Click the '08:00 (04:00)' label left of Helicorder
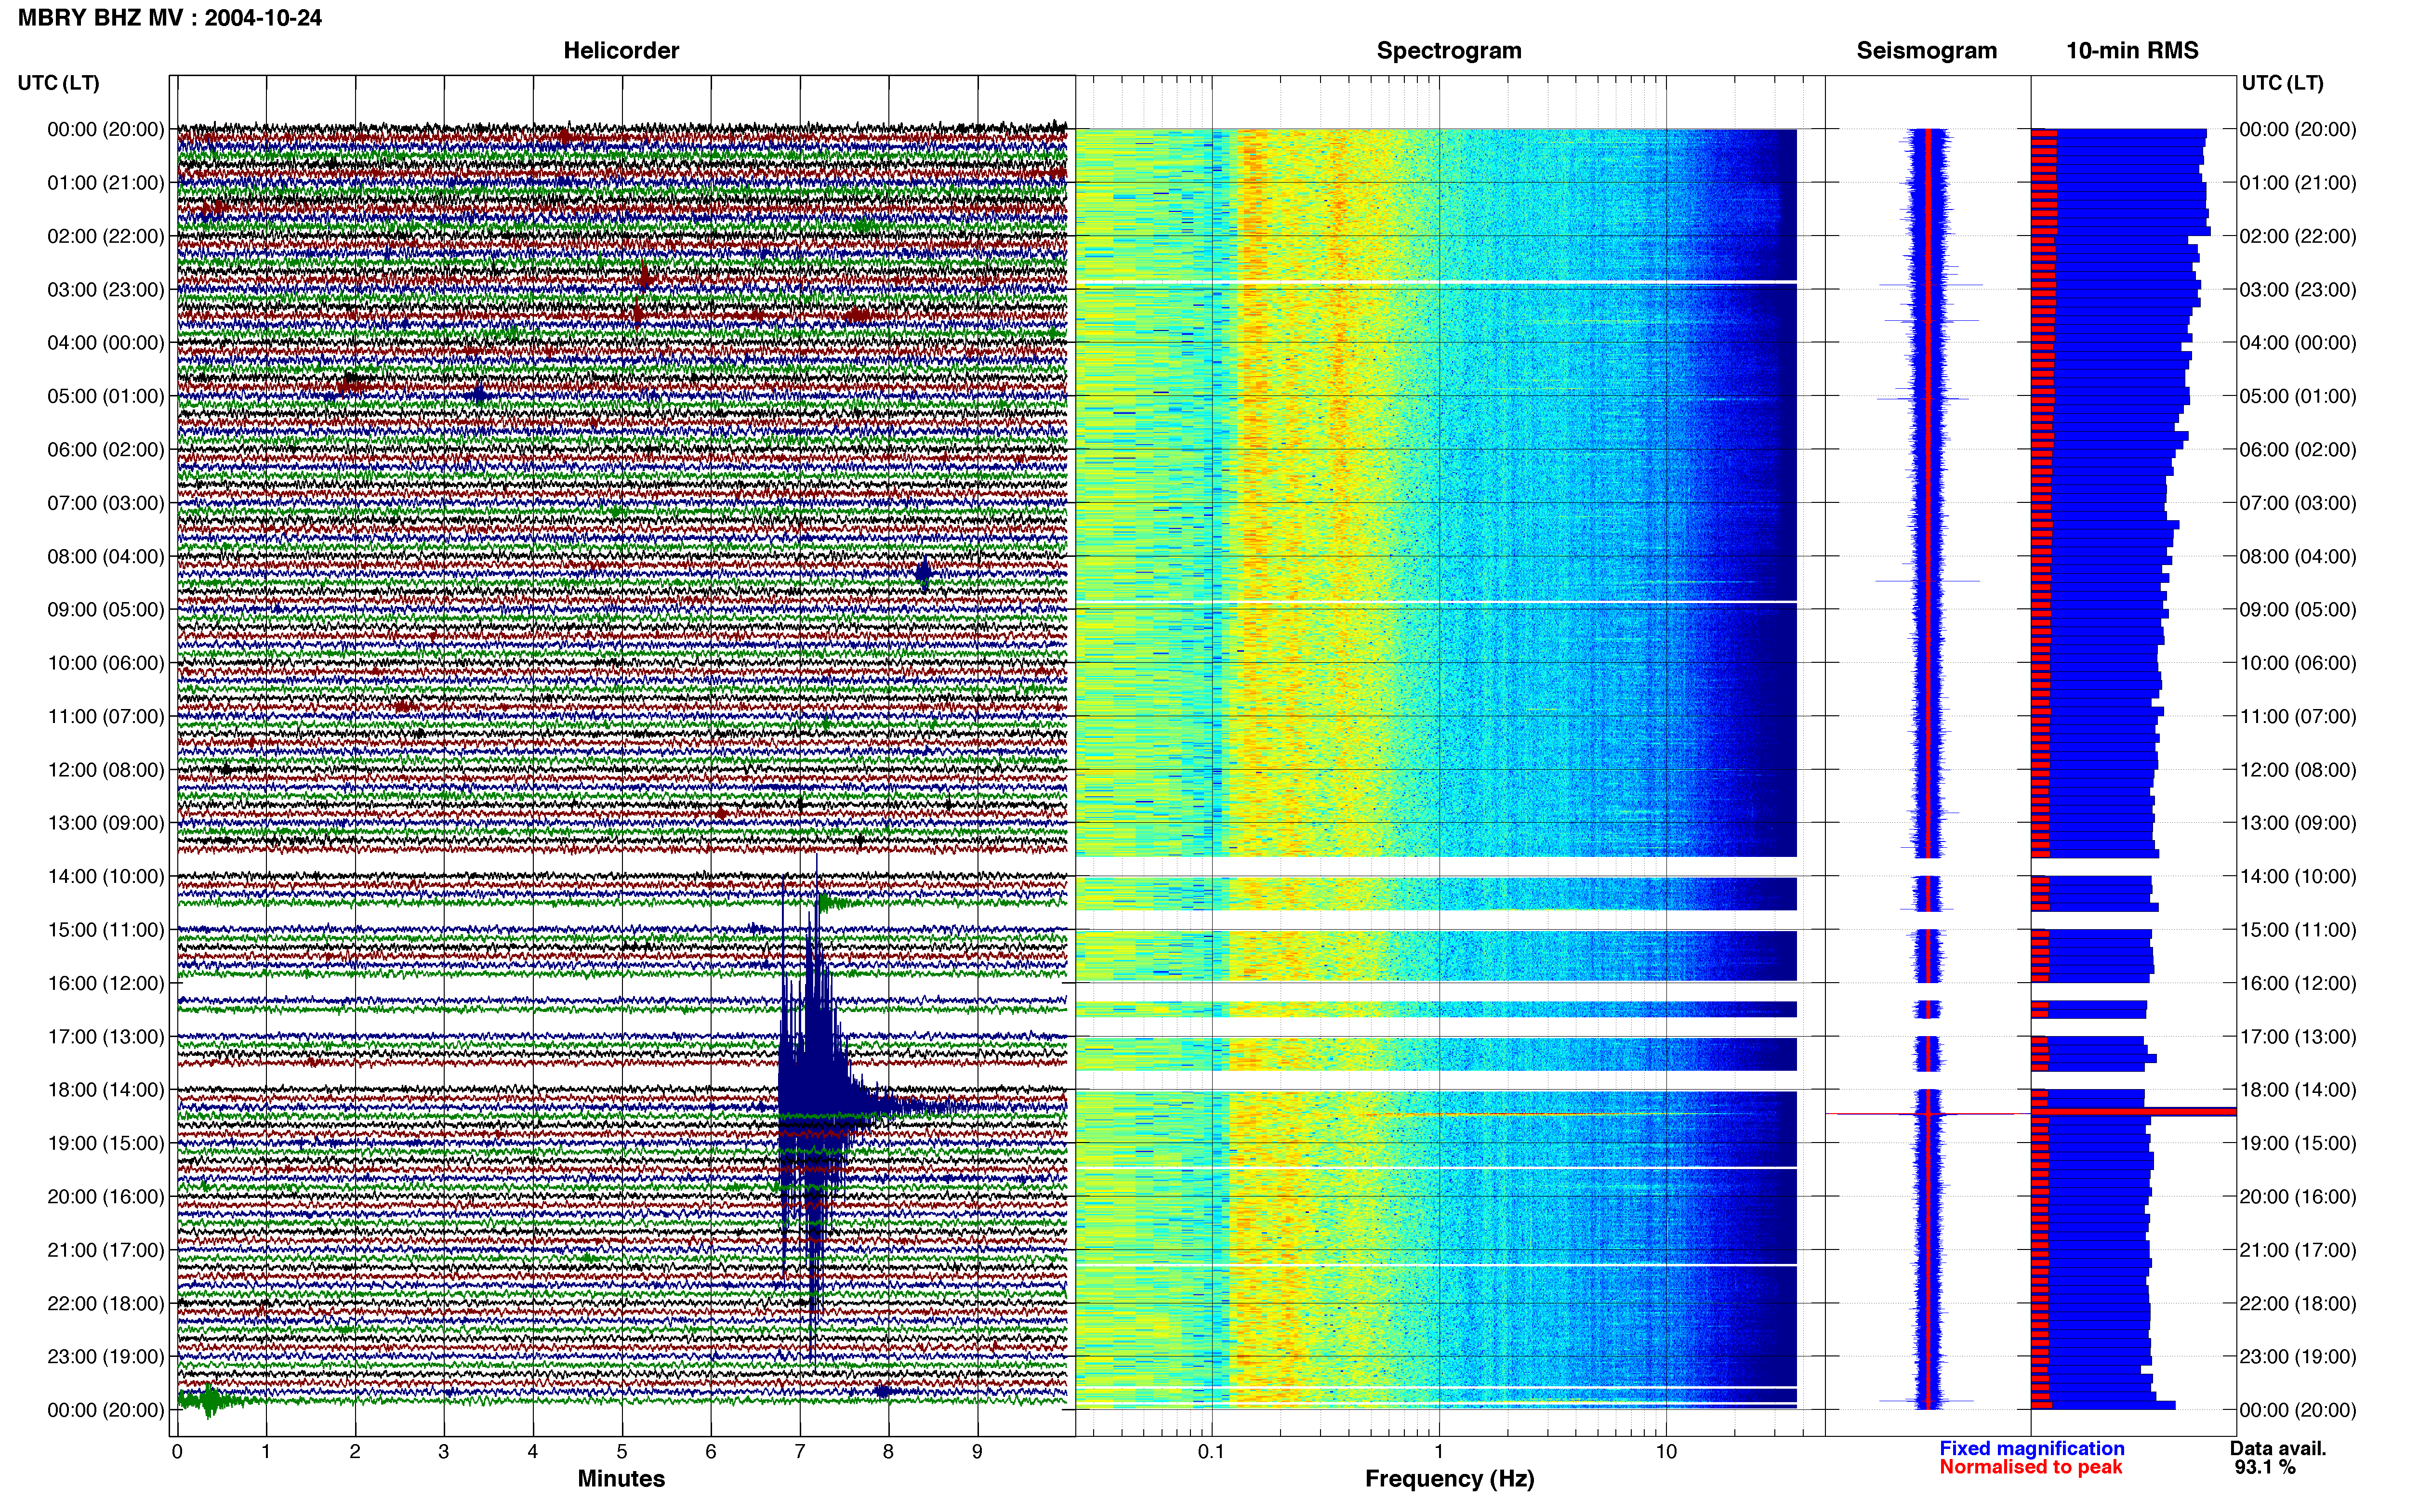The height and width of the screenshot is (1512, 2418). 106,556
